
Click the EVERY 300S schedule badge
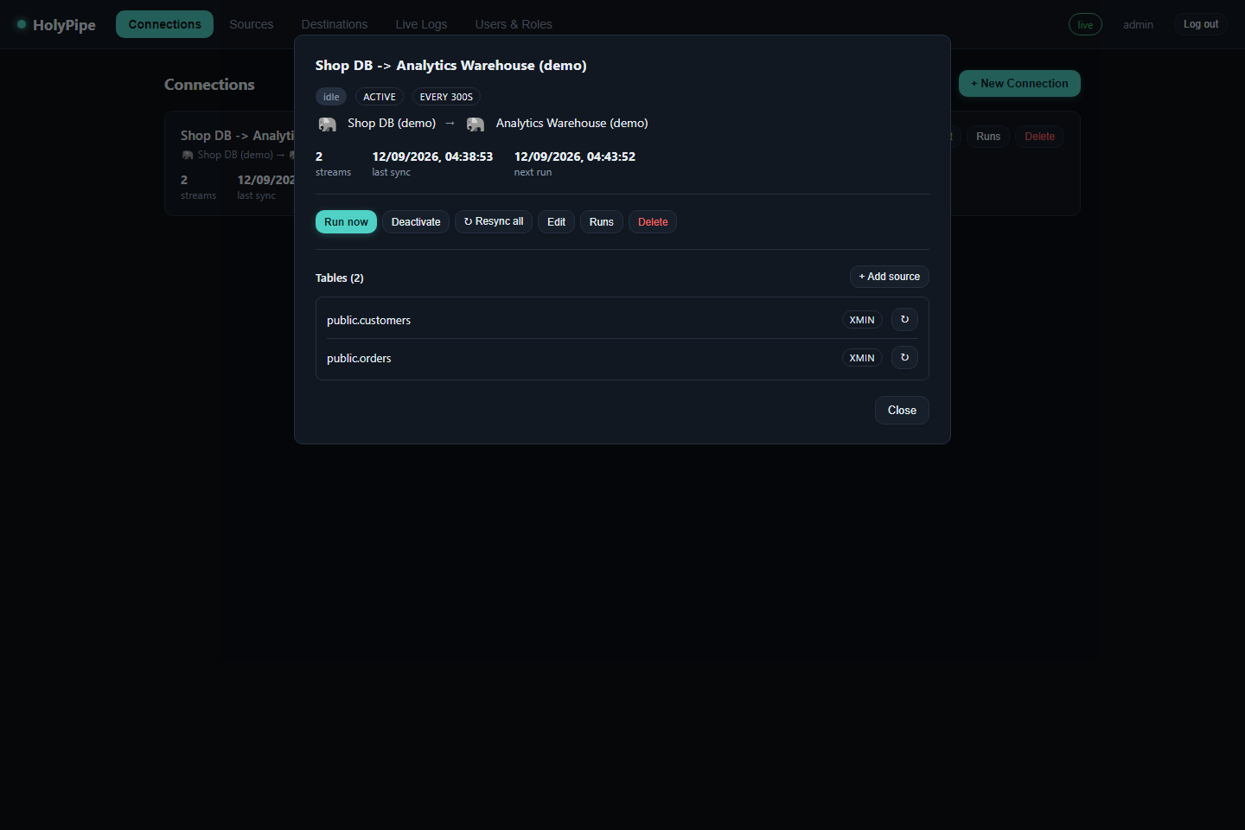tap(446, 97)
